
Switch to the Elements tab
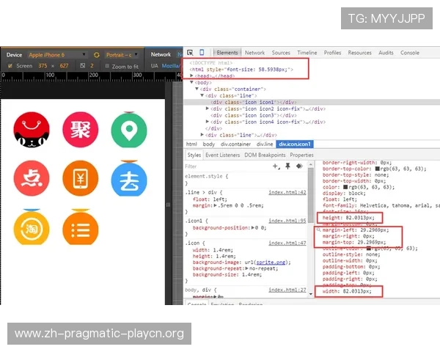[x=227, y=53]
